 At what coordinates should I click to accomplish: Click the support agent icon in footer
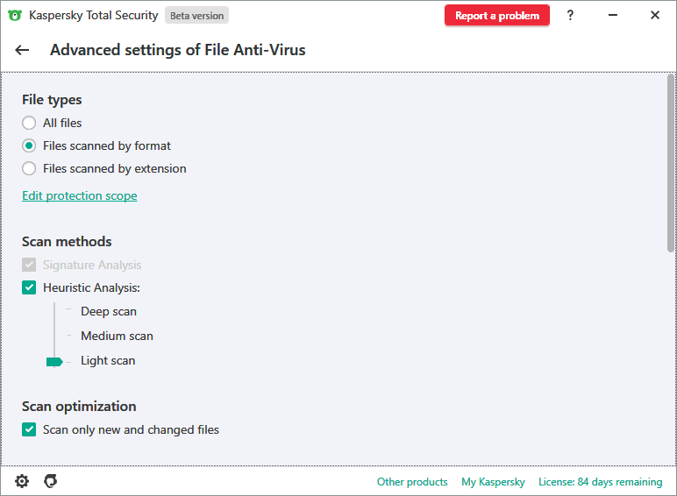pos(51,481)
